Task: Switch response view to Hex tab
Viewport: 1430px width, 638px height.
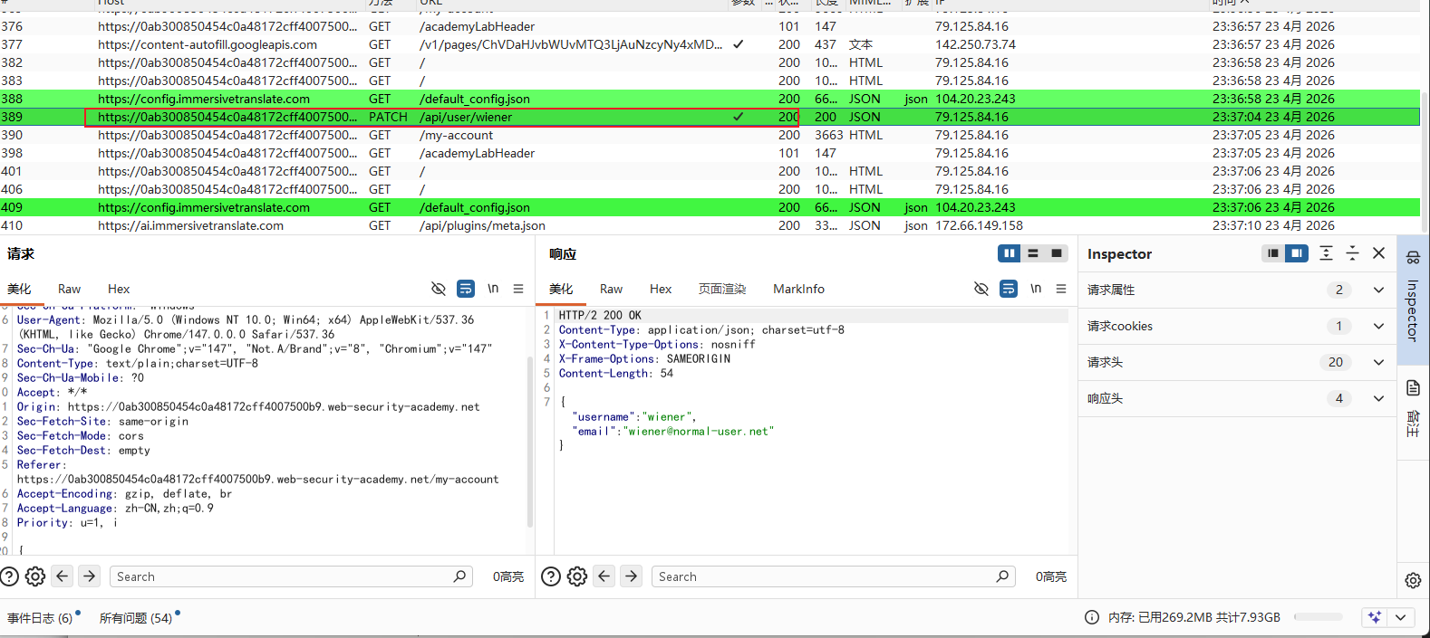Action: 661,289
